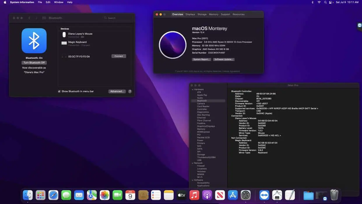Open Advanced Bluetooth options
The image size is (362, 204).
117,91
